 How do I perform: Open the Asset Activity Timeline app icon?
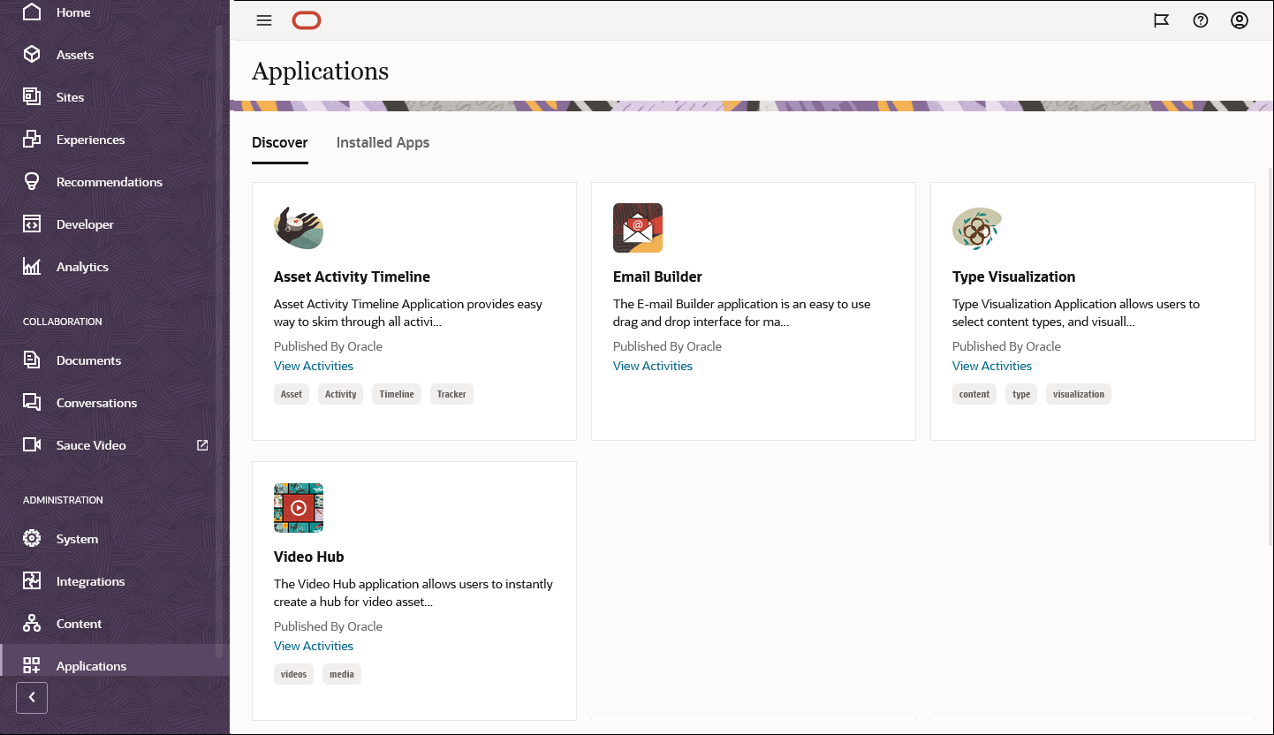299,227
